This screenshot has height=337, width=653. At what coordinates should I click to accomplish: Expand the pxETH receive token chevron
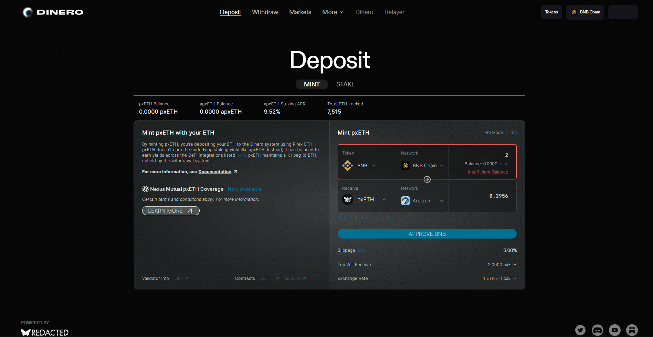point(384,199)
